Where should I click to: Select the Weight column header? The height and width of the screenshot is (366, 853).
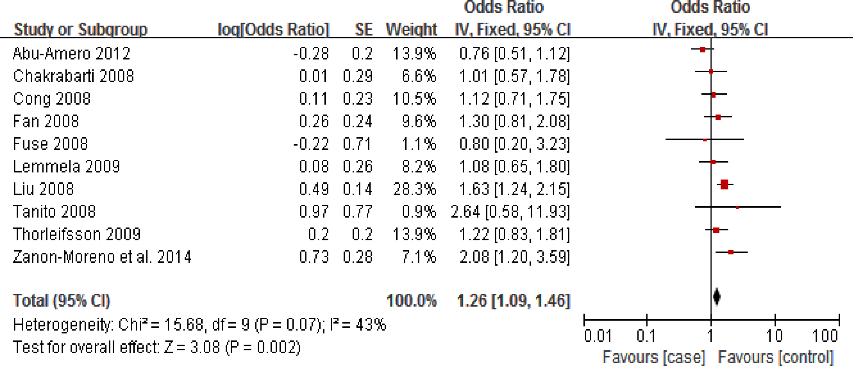pos(411,30)
